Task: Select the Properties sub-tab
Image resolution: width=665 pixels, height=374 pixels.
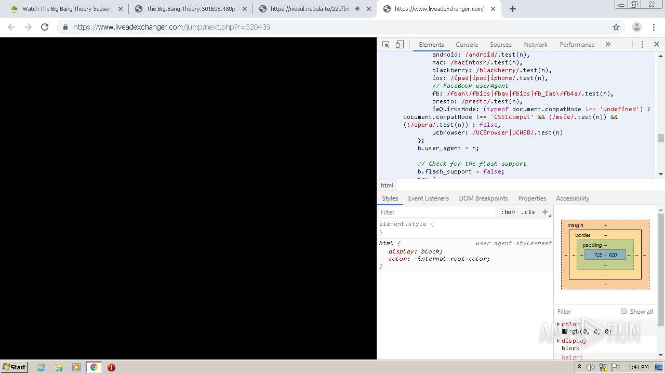Action: 532,198
